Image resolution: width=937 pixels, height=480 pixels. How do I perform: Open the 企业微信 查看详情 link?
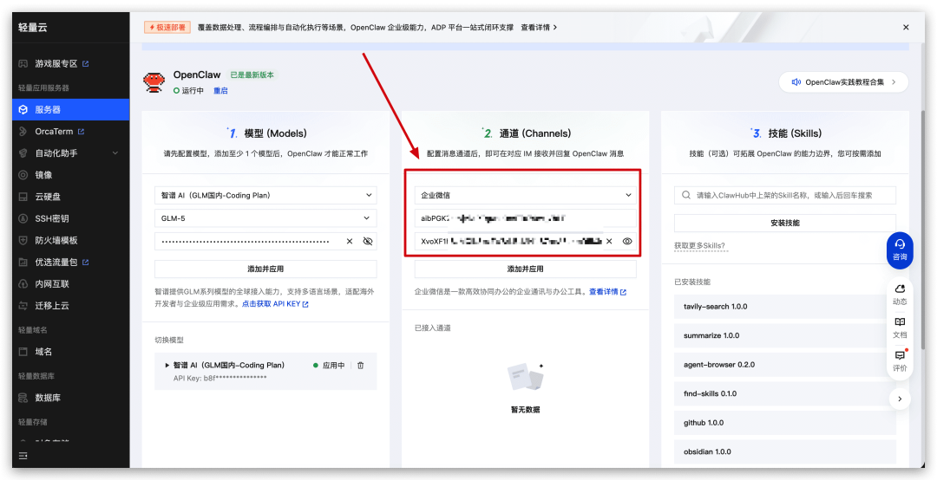pyautogui.click(x=607, y=292)
